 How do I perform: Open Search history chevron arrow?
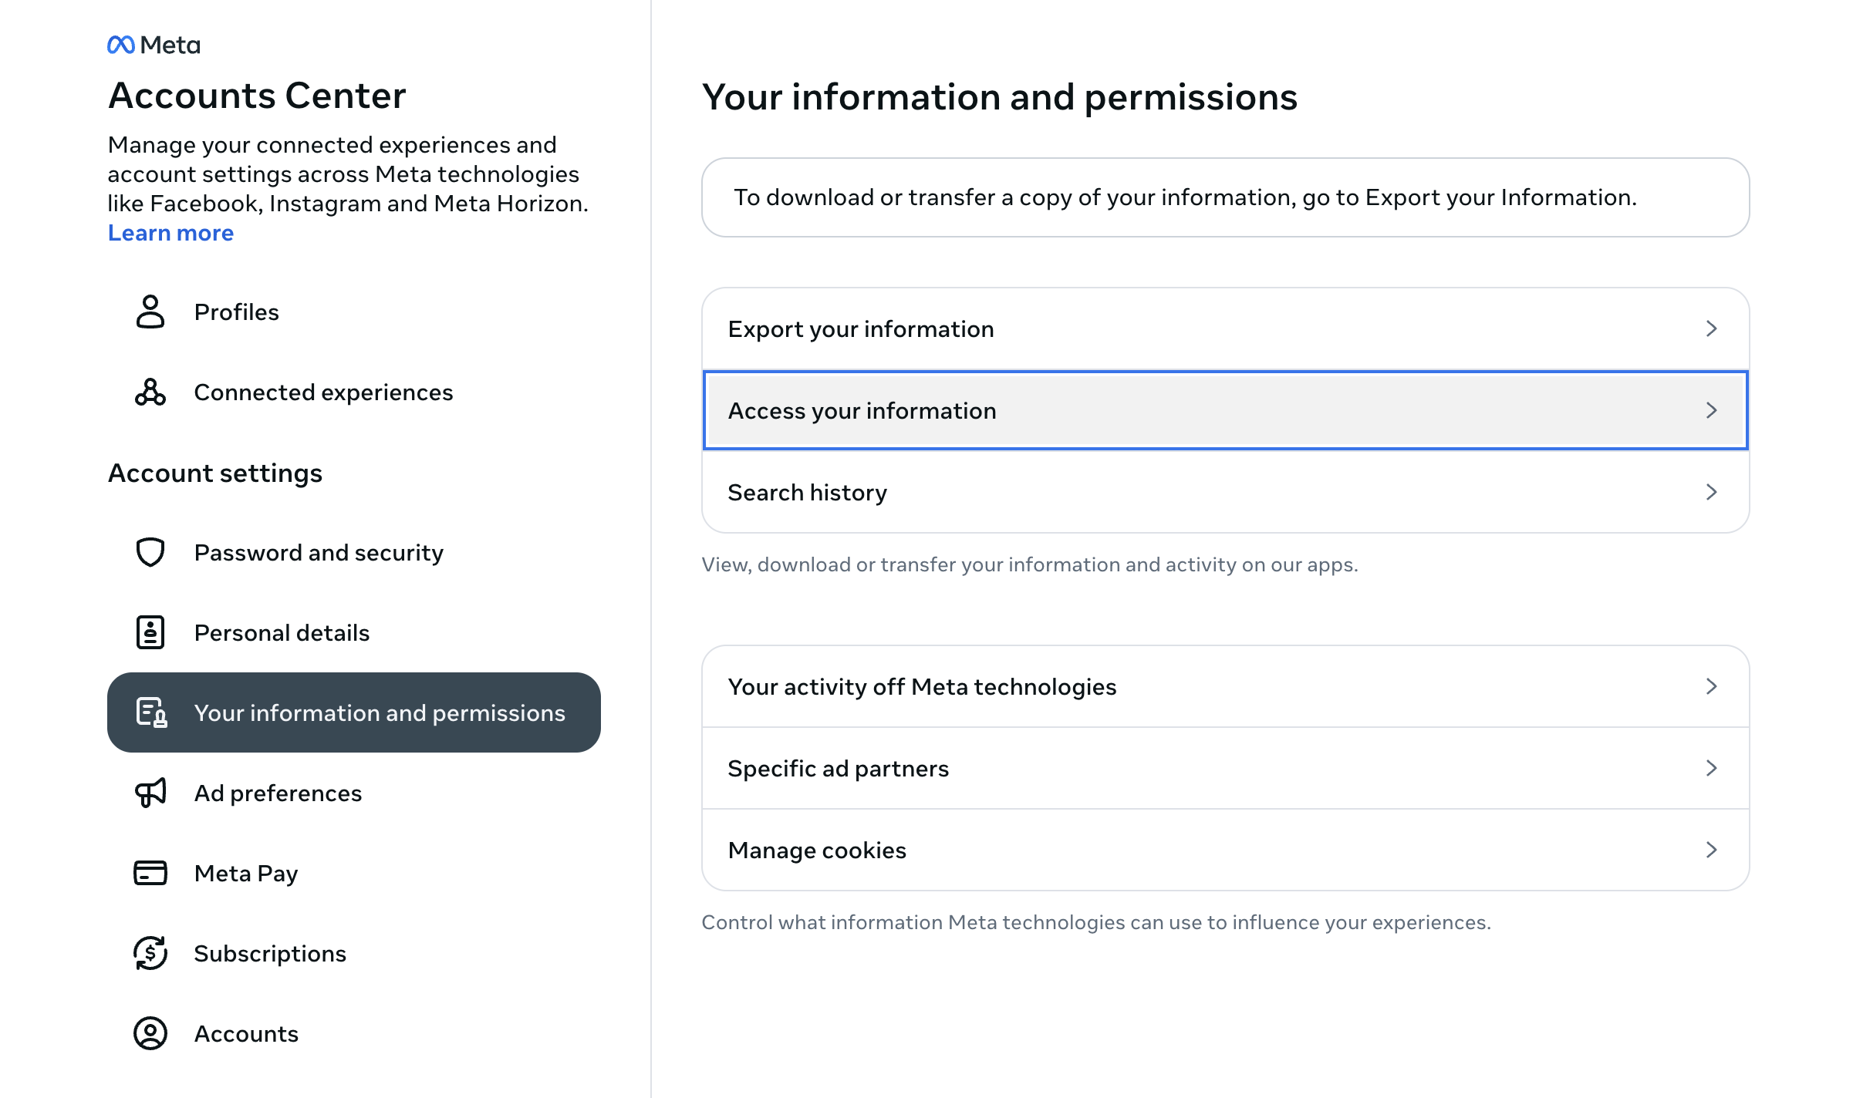[x=1711, y=492]
